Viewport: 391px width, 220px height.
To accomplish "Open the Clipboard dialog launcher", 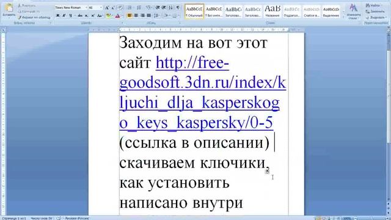I will click(50, 23).
